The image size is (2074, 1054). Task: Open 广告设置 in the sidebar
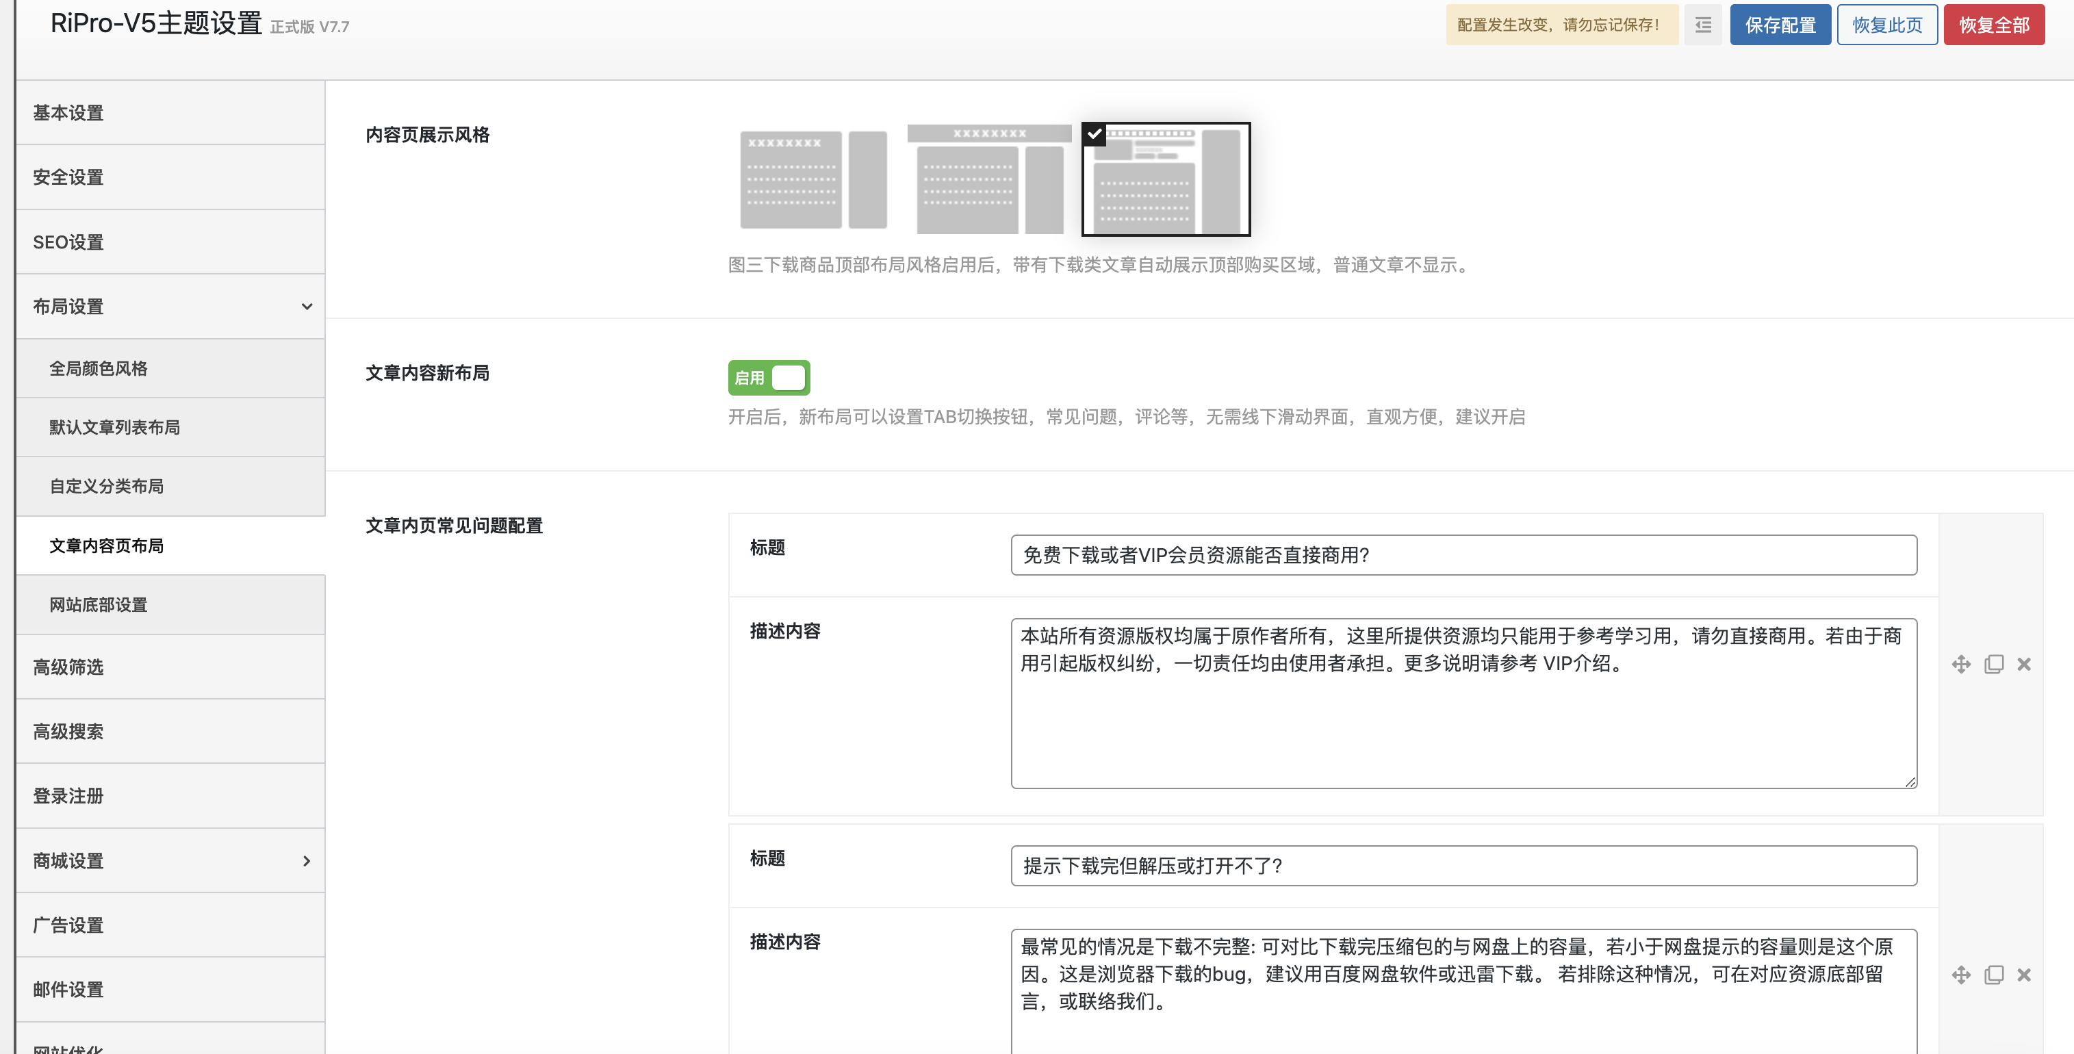[x=170, y=925]
